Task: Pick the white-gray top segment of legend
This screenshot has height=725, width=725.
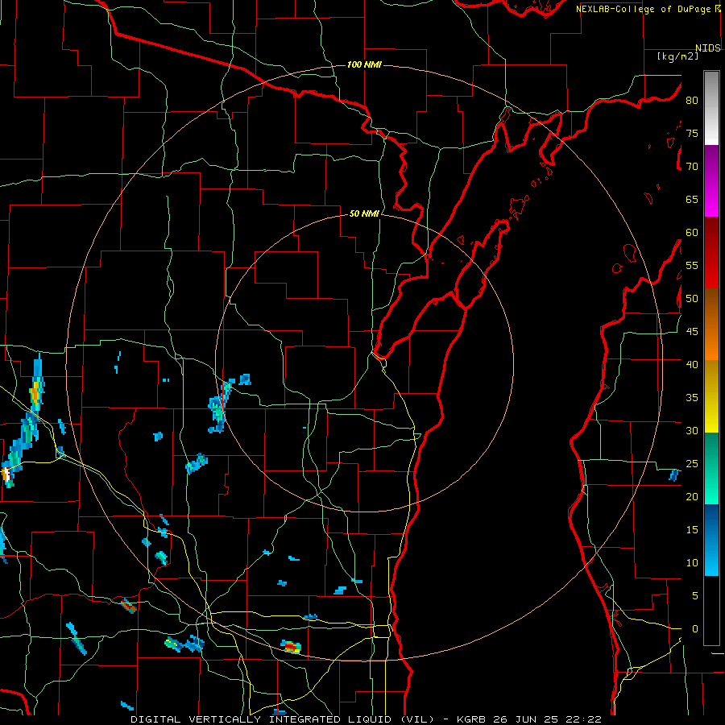Action: pyautogui.click(x=711, y=108)
